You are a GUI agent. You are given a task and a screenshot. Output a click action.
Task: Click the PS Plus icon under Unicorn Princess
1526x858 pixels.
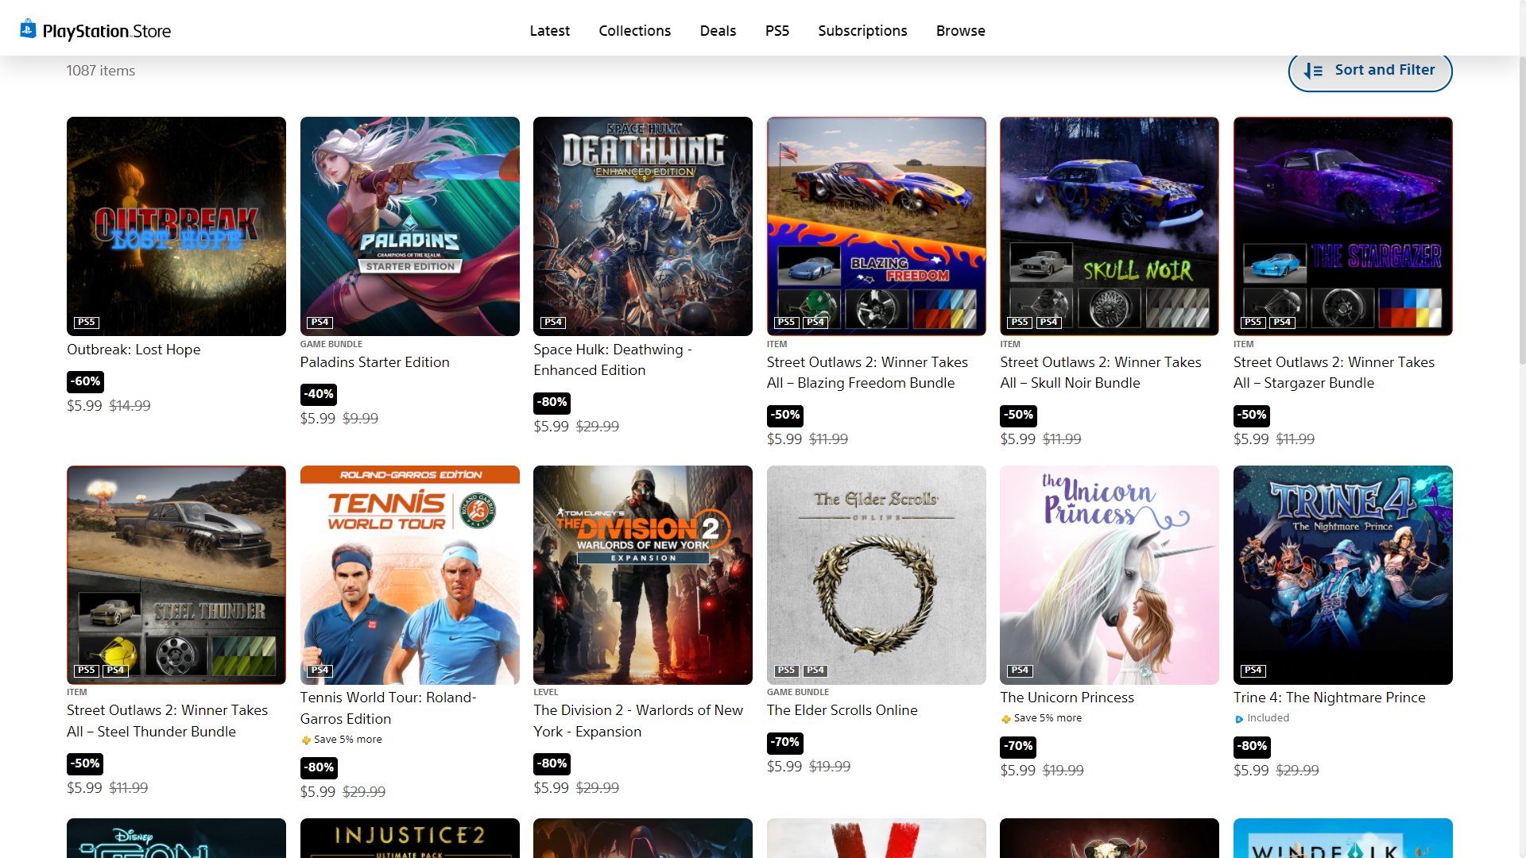[x=1005, y=719]
